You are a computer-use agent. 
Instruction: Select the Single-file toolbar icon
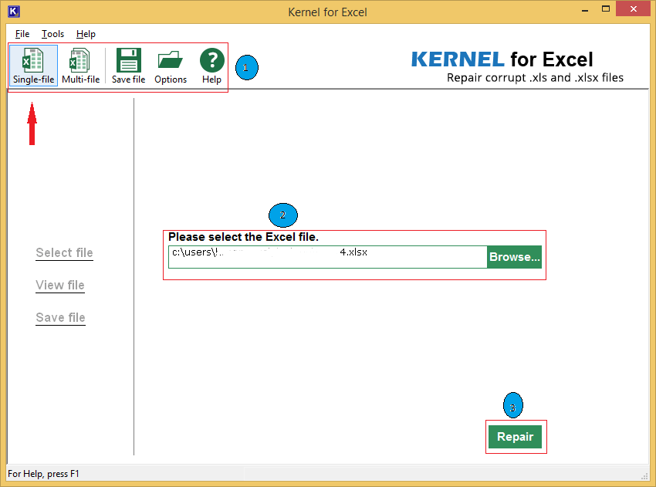[x=33, y=66]
